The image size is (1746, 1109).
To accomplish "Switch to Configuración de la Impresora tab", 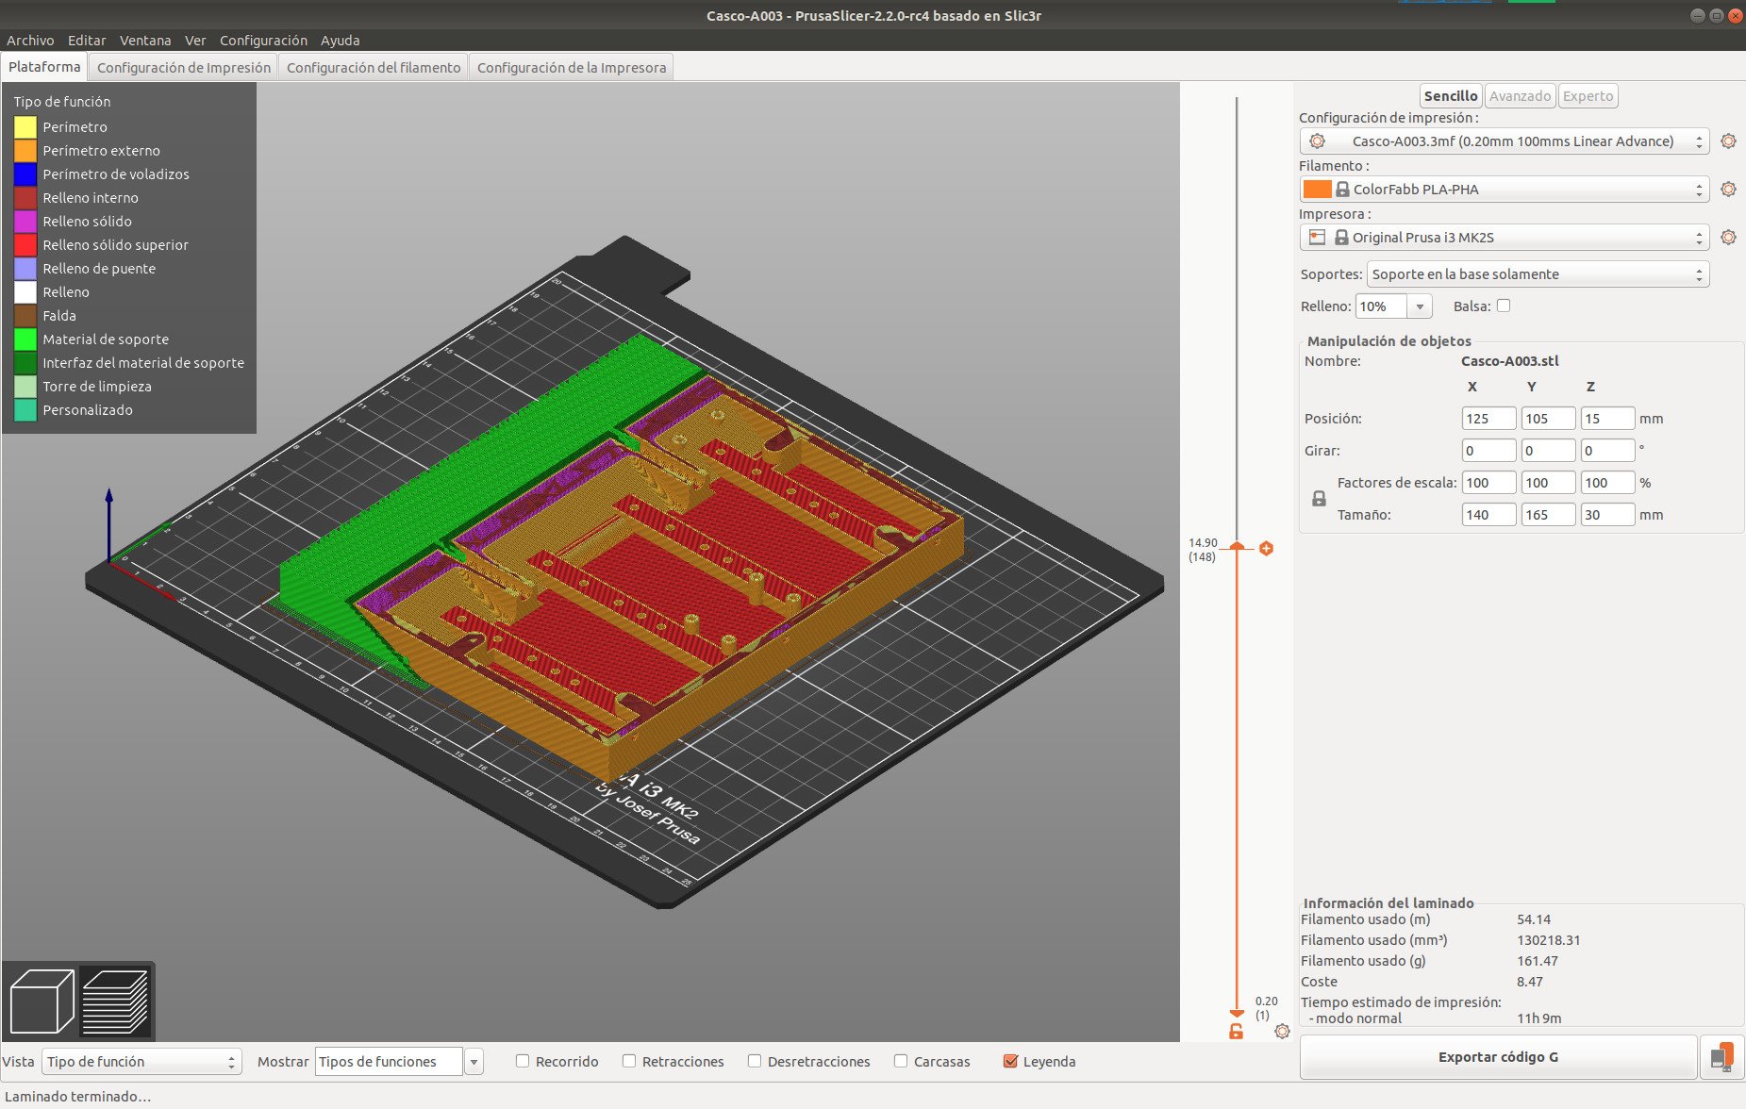I will [x=572, y=67].
